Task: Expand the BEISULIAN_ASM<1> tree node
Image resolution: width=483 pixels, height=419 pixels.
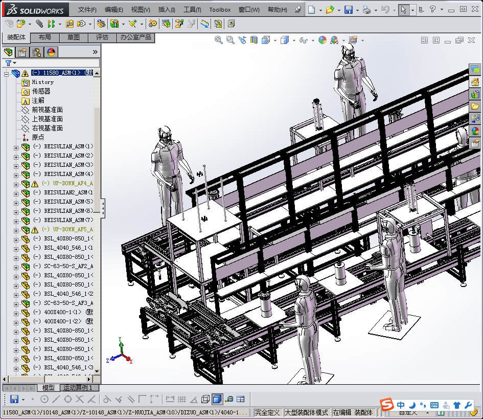Action: pos(15,147)
